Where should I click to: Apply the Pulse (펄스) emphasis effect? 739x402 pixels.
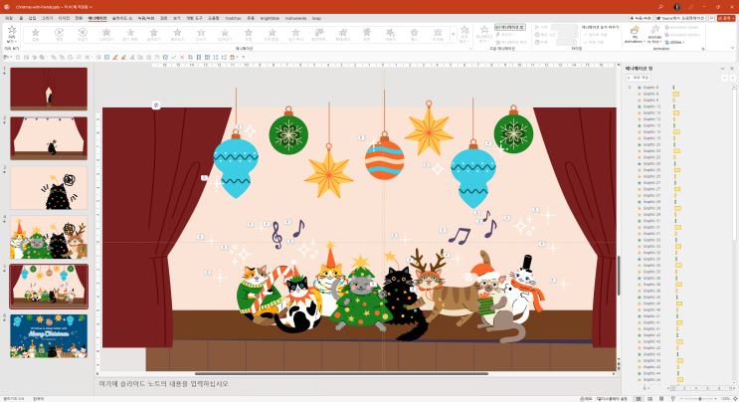pos(414,35)
